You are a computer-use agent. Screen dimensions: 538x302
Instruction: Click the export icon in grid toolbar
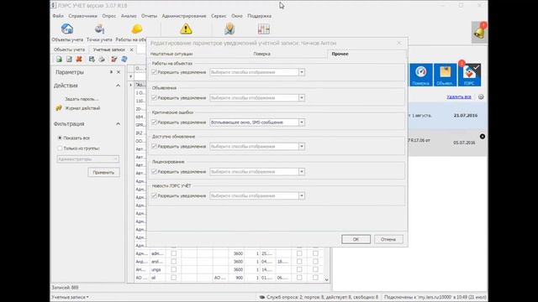pyautogui.click(x=92, y=60)
